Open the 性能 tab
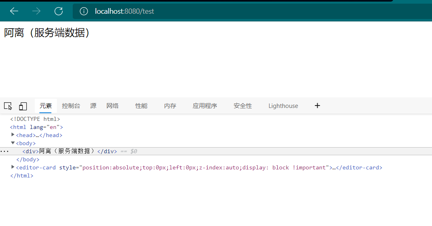 [x=141, y=106]
